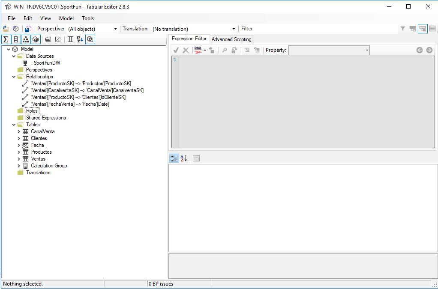Toggle the Show Columns tree filter icon

tap(15, 39)
